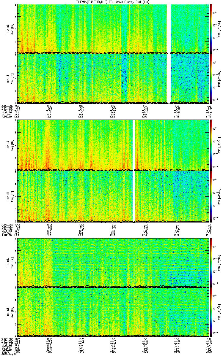Click the 1920 time tick label at bottom

click(x=145, y=351)
